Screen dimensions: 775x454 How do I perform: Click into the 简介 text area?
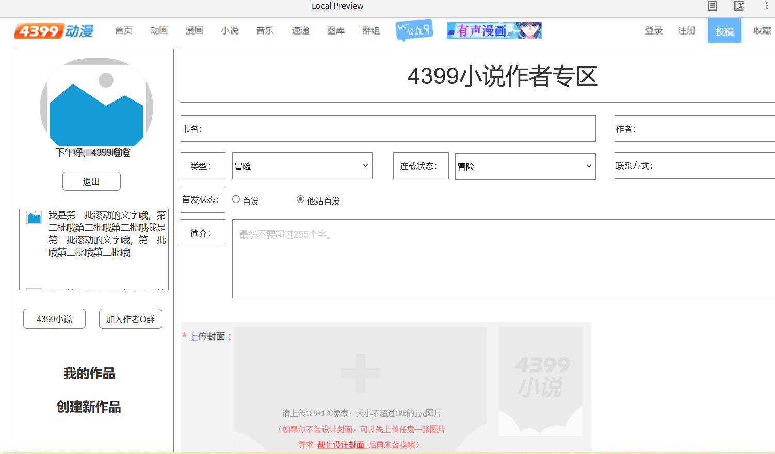(x=504, y=259)
